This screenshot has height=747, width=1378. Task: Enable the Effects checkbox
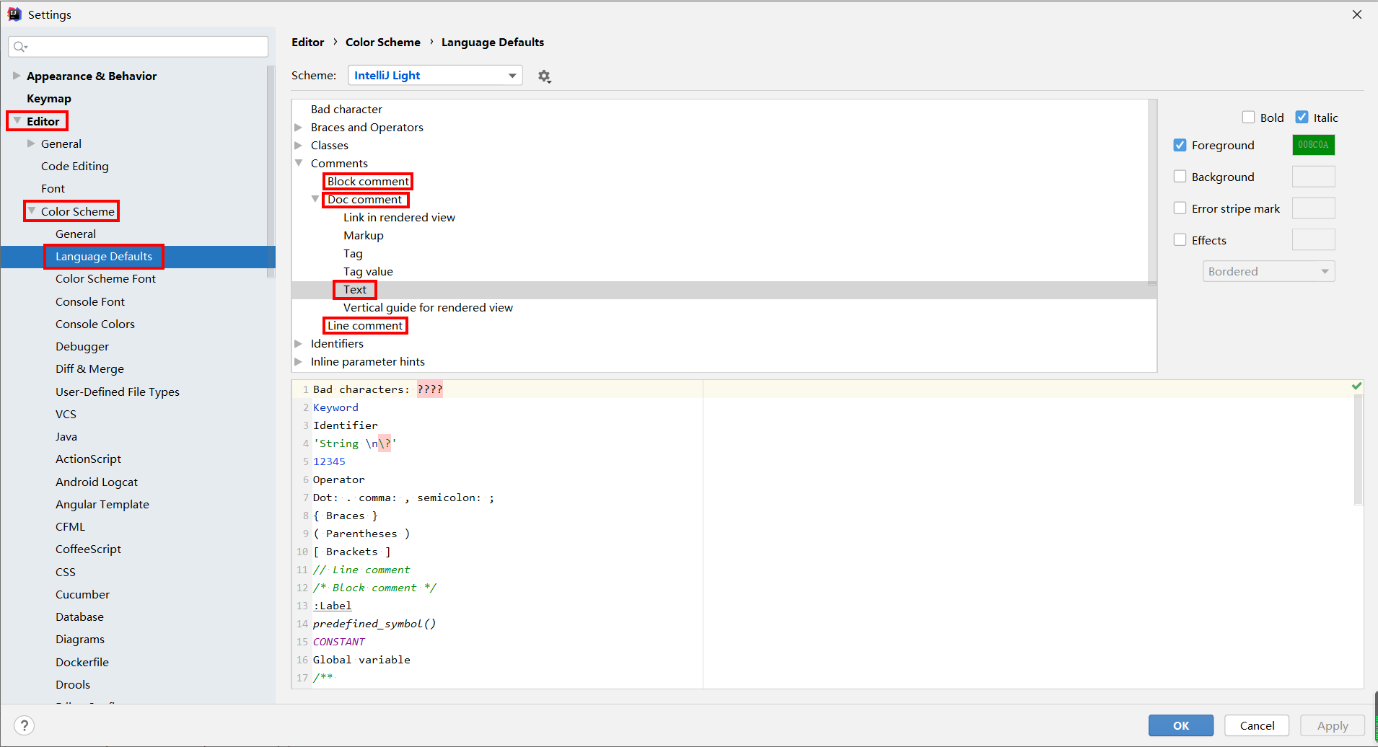pyautogui.click(x=1180, y=240)
